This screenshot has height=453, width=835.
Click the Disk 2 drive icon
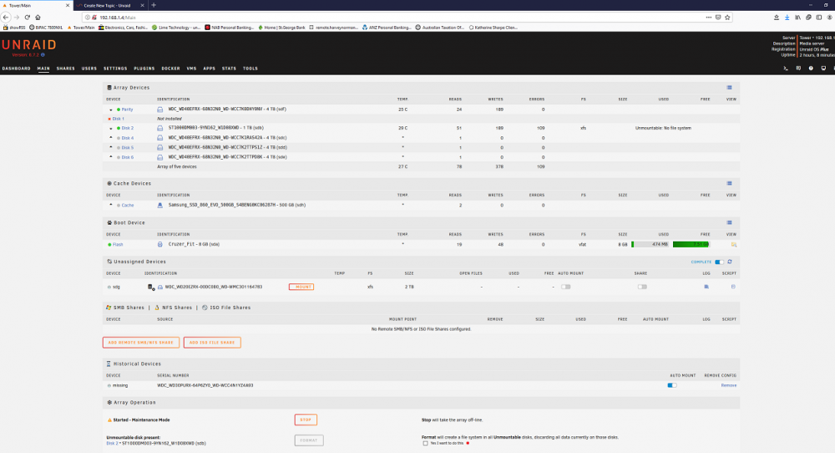pos(159,129)
